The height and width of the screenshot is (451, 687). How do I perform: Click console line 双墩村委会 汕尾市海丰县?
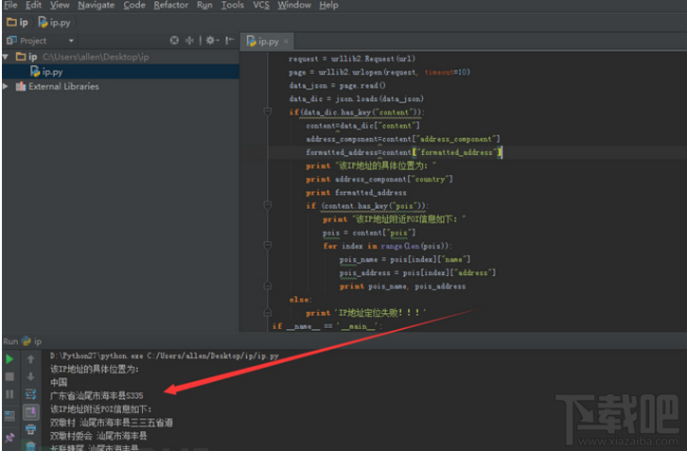(98, 436)
